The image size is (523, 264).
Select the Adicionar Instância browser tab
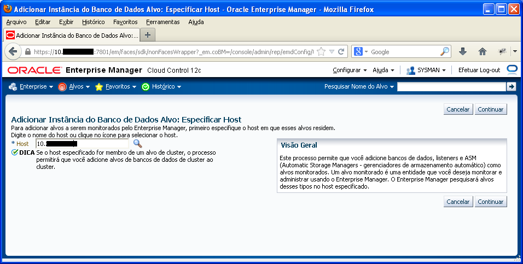[72, 35]
